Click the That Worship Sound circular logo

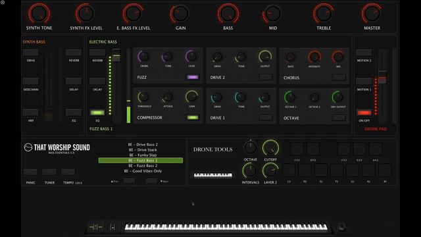point(28,147)
